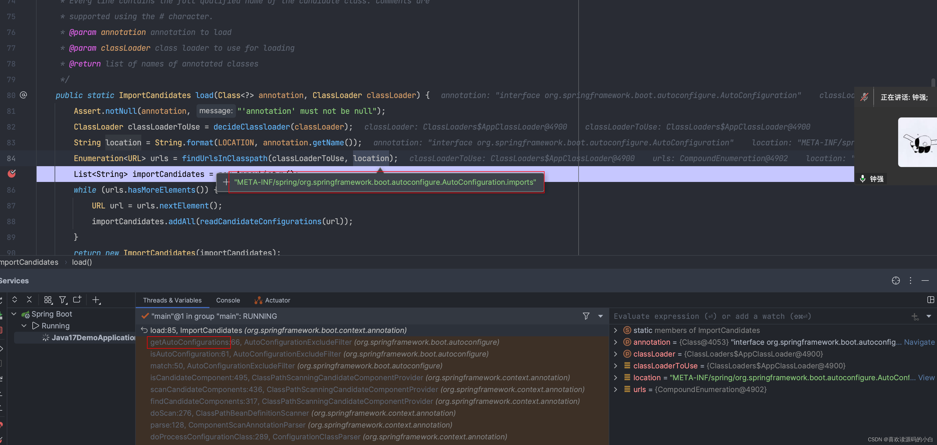Open the Services filter funnel icon
This screenshot has width=937, height=445.
63,299
